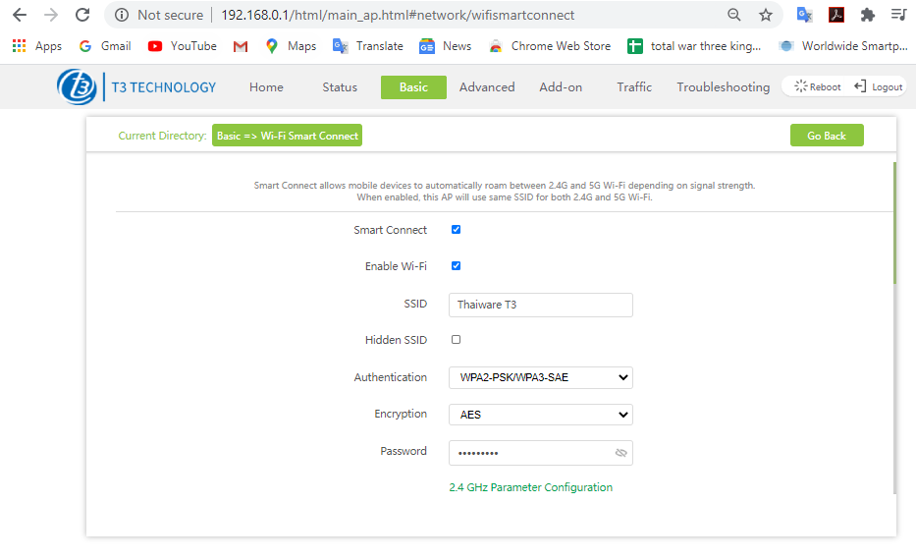Click the Wi-Fi Smart Connect breadcrumb

(x=287, y=136)
